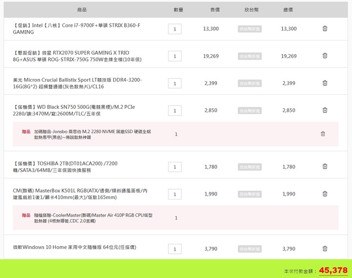This screenshot has width=352, height=278.
Task: Edit quantity for WD Black SN750 SSD
Action: [175, 110]
